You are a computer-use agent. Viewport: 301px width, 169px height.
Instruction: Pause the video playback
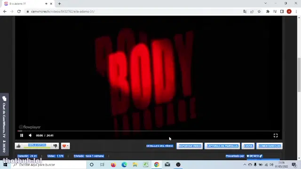pos(22,136)
